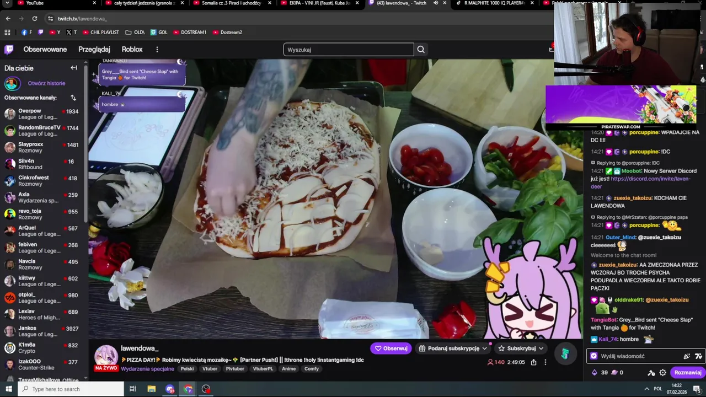Click the Twitch logo home icon
Screen dimensions: 706x397
[9, 50]
